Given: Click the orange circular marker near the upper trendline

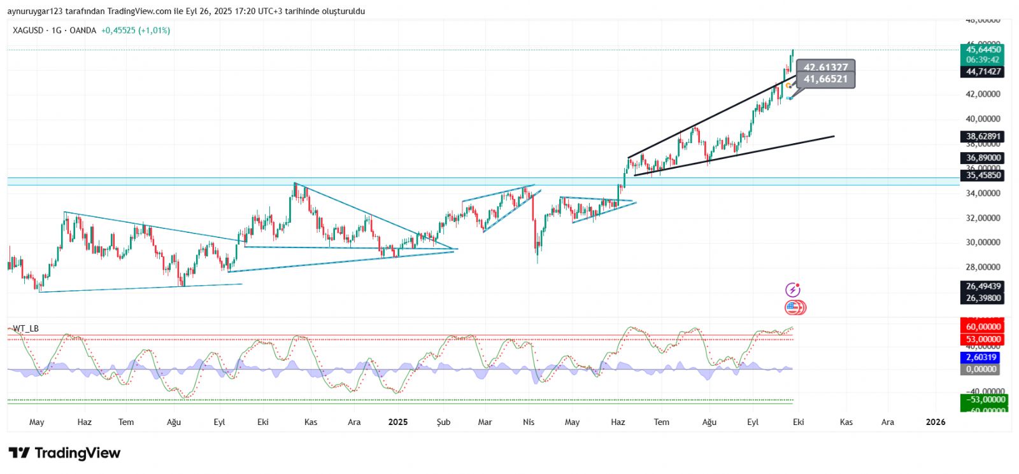Looking at the screenshot, I should pyautogui.click(x=788, y=85).
